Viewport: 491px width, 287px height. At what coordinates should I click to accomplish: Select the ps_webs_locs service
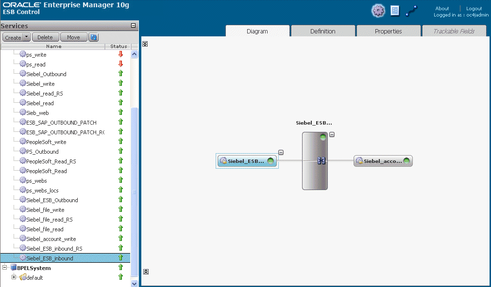[42, 191]
